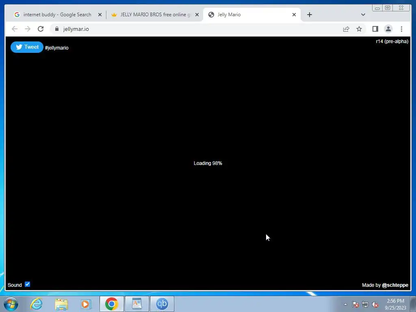
Task: Open the Chrome side panel
Action: [375, 29]
